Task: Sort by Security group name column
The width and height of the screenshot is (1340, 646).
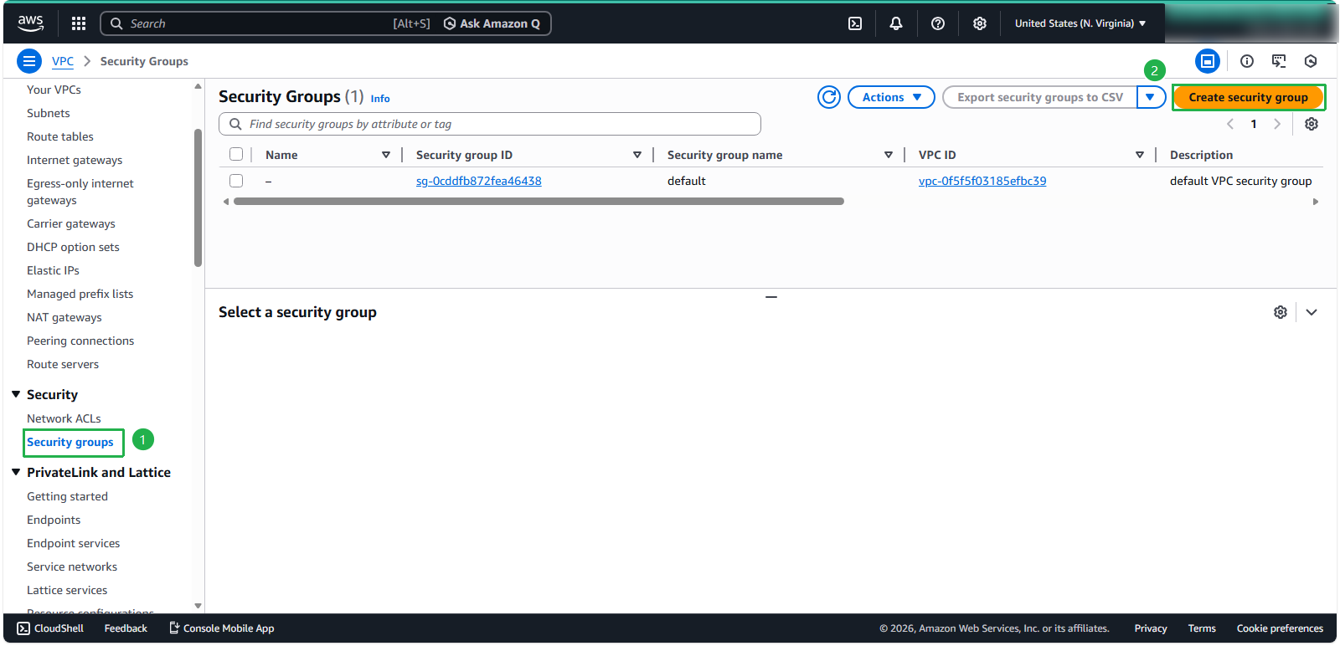Action: click(889, 155)
